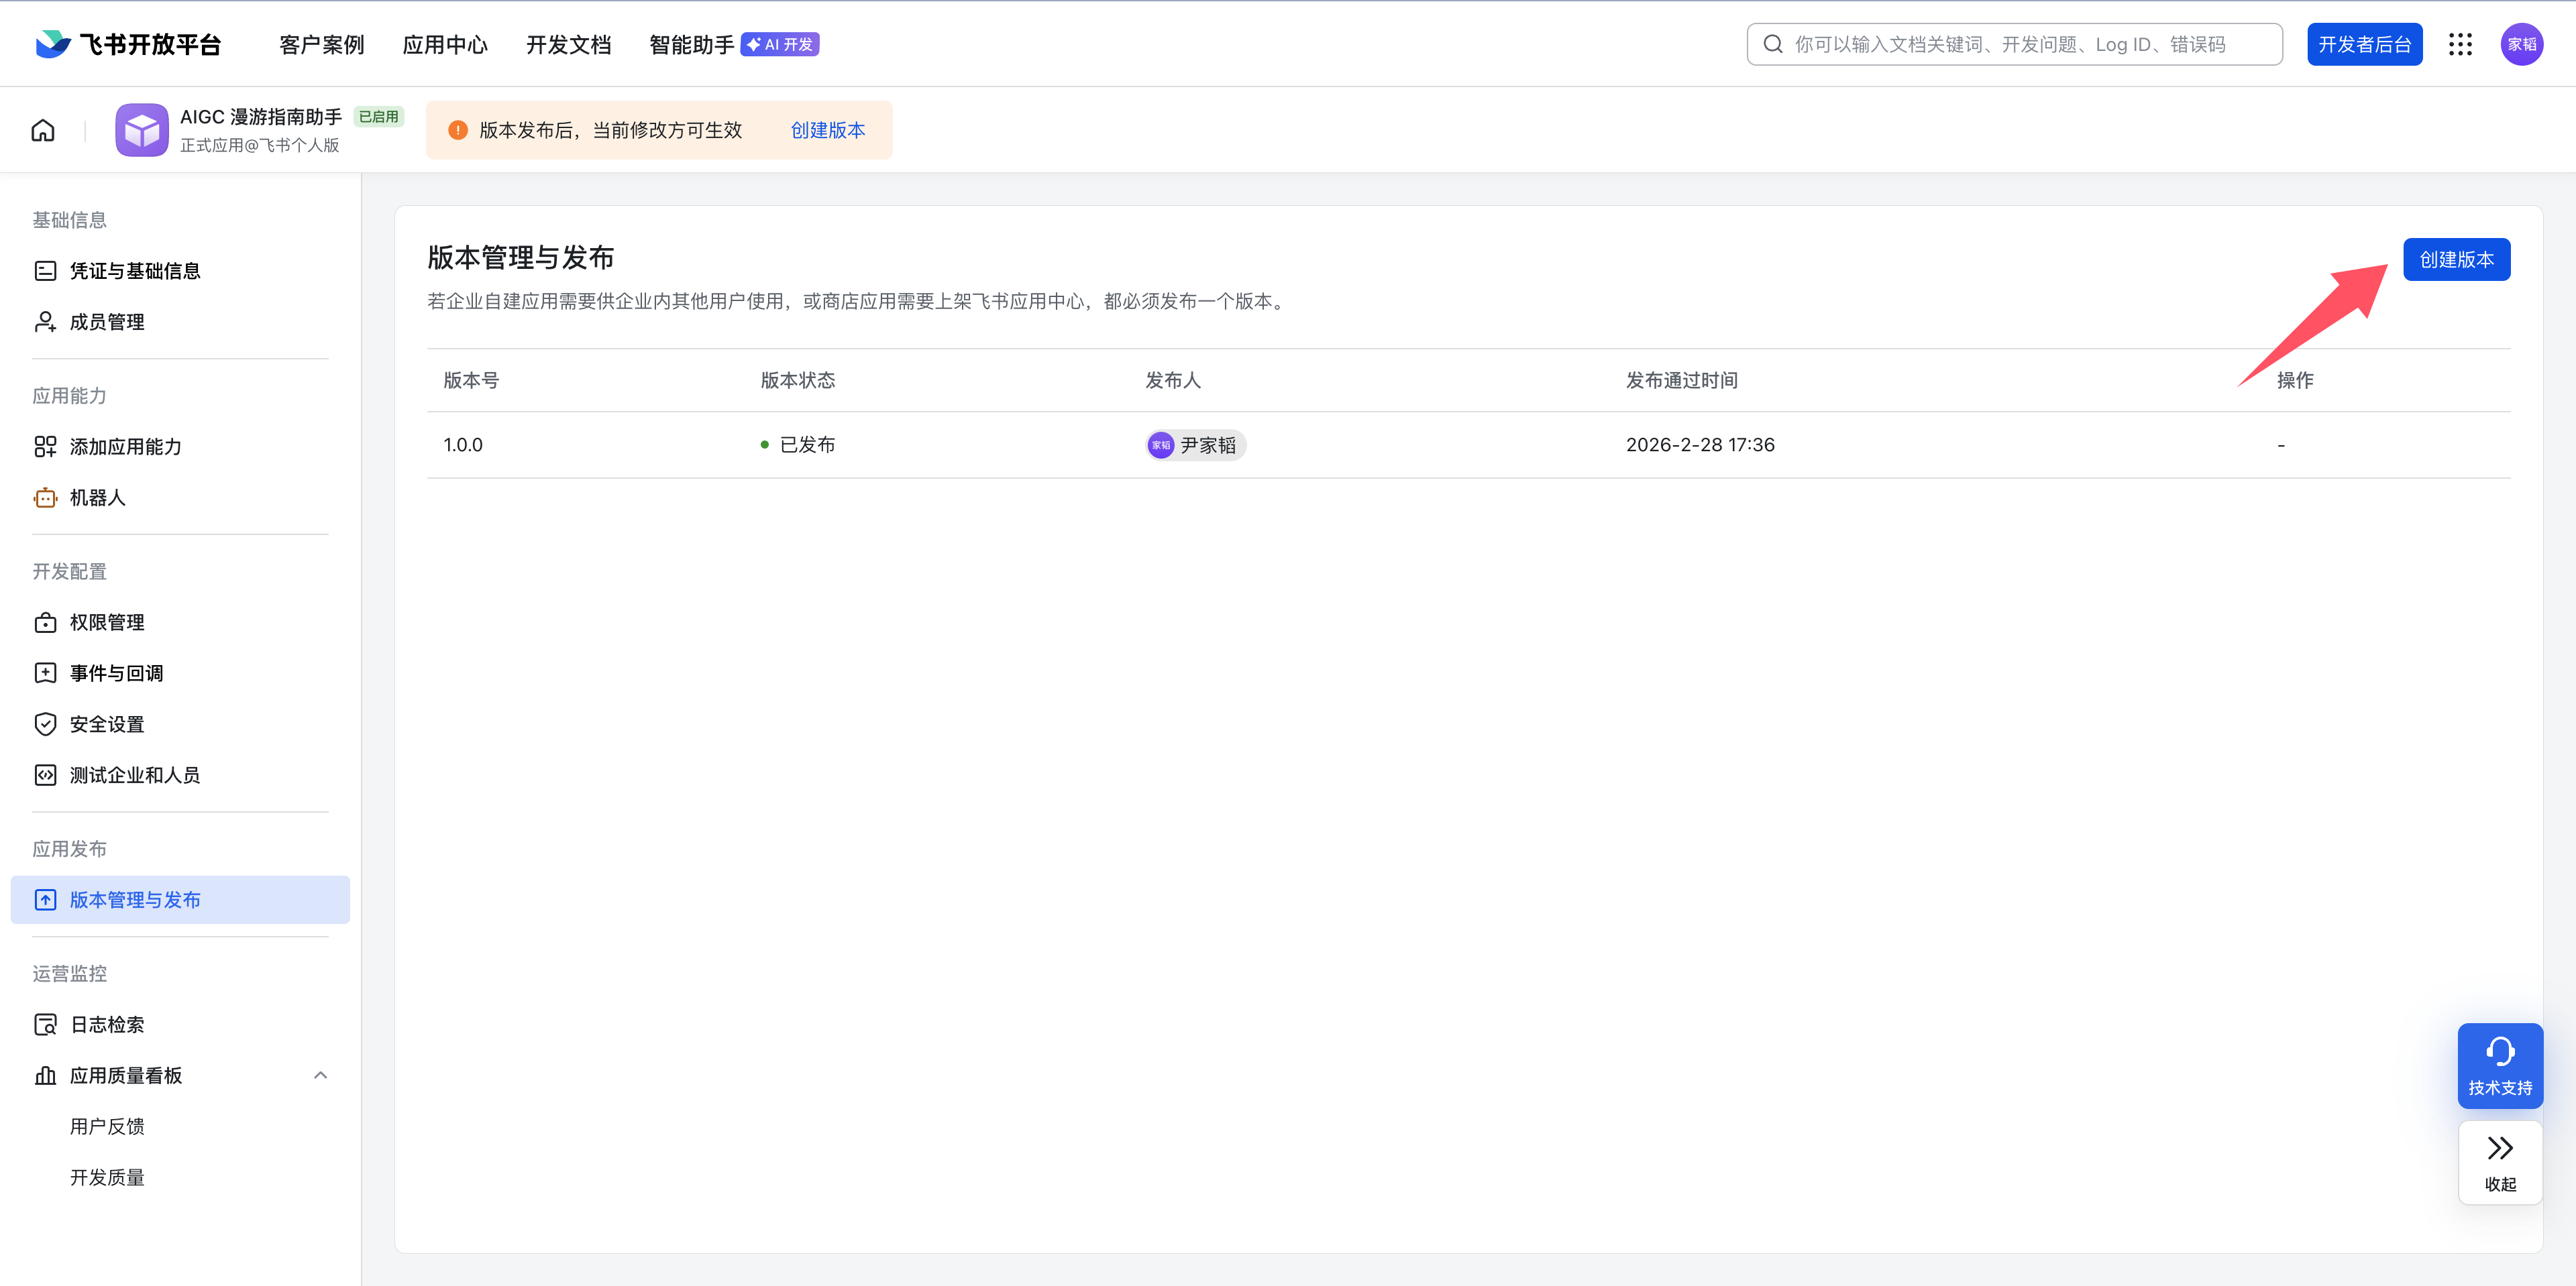Open 事件与回调 in sidebar

coord(116,673)
